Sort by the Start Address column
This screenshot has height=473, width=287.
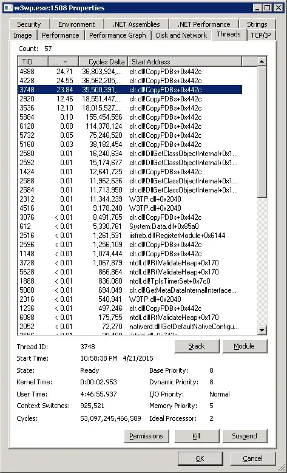tap(185, 61)
